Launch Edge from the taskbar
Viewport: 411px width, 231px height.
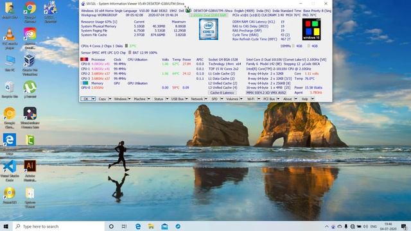point(138,227)
